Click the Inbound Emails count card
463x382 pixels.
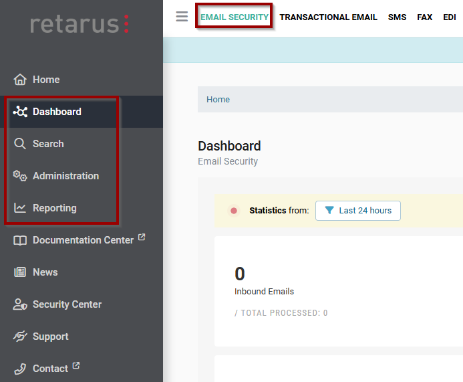tap(281, 291)
